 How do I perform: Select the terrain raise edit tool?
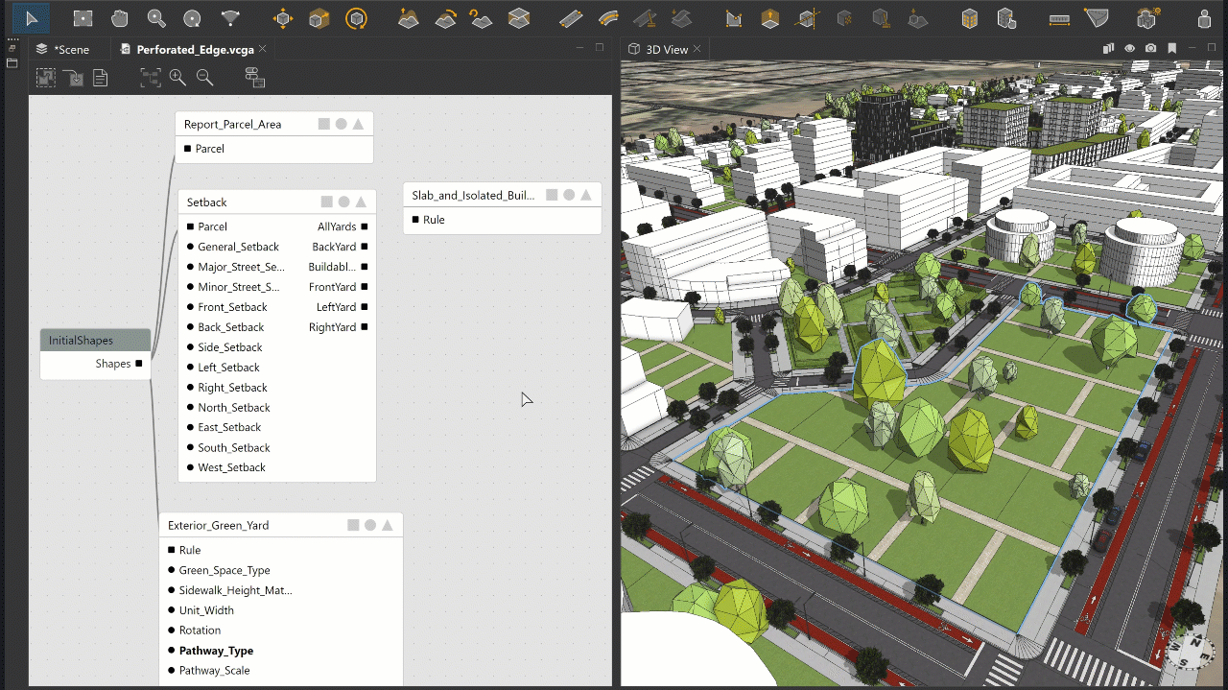(x=409, y=18)
